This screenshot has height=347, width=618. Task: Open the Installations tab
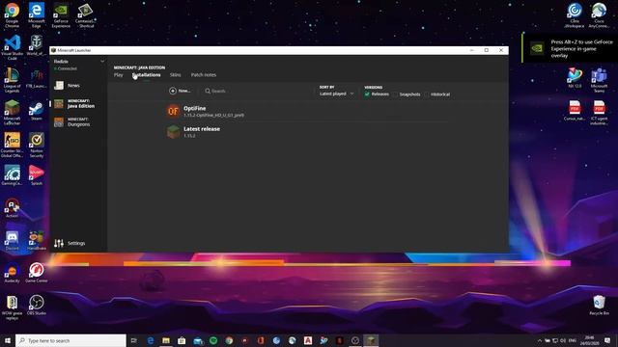(x=146, y=75)
